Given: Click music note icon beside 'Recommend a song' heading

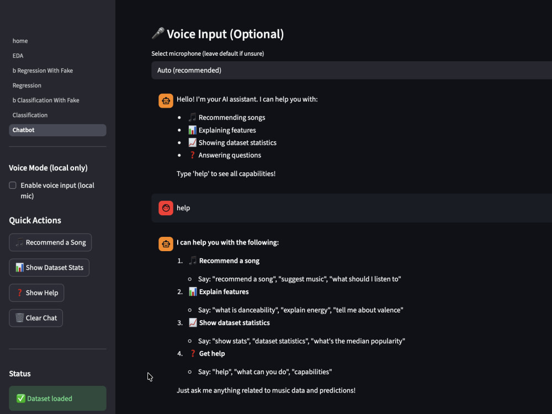Looking at the screenshot, I should [193, 261].
